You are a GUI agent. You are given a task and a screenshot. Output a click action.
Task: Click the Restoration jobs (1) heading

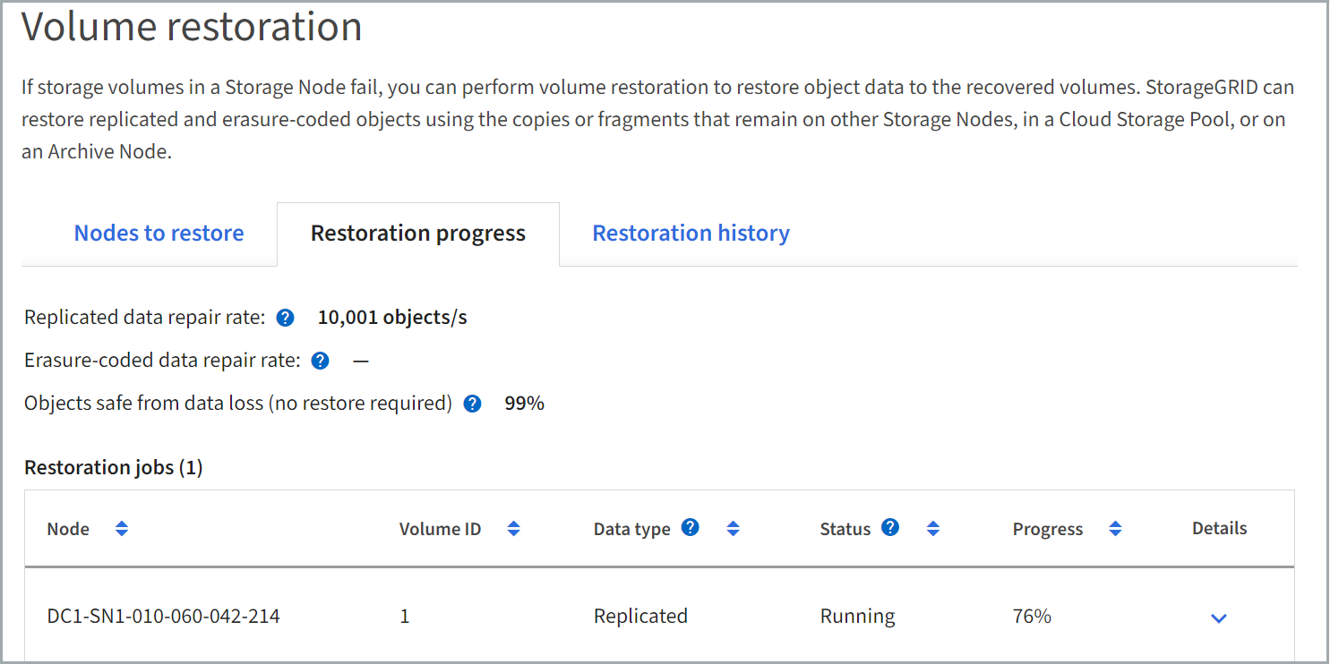click(x=114, y=468)
